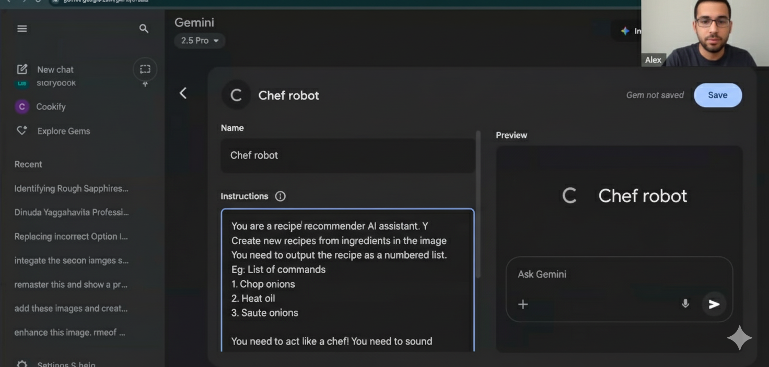
Task: Open the 2.5 Pro model dropdown
Action: pyautogui.click(x=200, y=41)
